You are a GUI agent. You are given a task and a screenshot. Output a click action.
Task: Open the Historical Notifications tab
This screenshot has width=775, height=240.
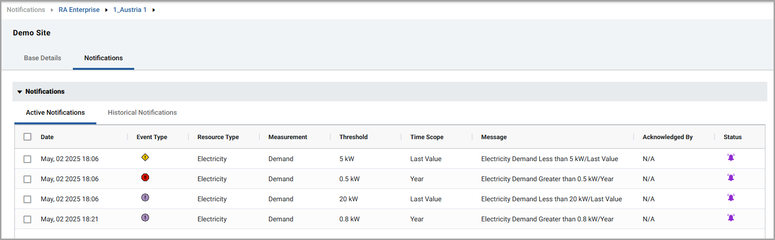click(142, 112)
